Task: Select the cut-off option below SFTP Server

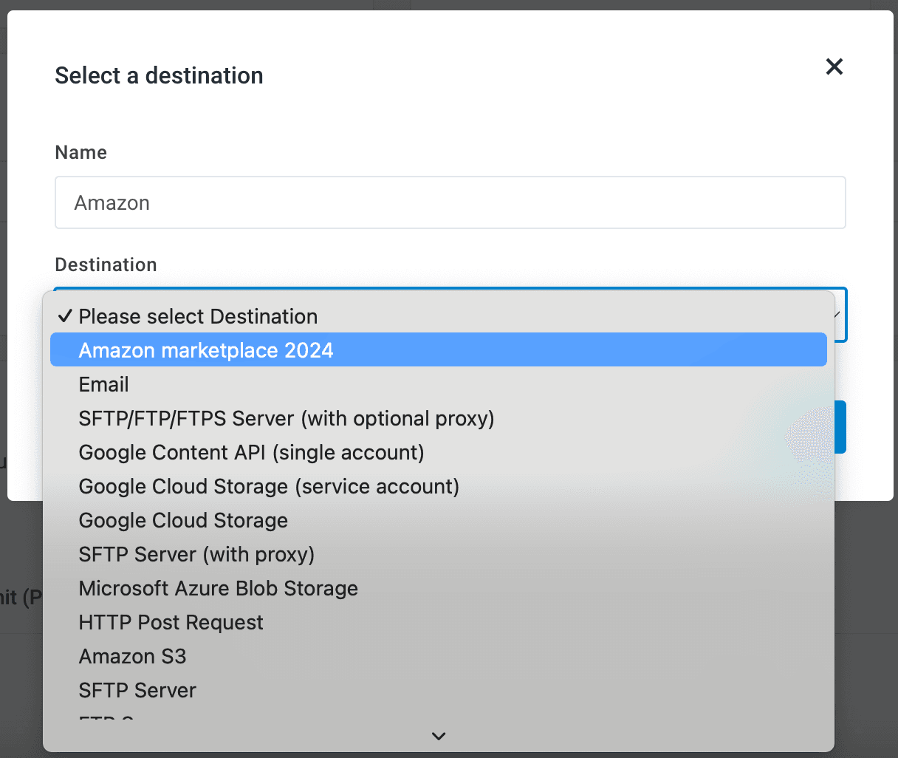Action: coord(107,717)
